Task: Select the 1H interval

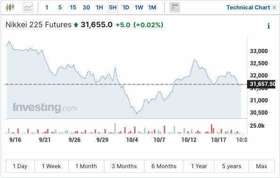Action: [99, 8]
